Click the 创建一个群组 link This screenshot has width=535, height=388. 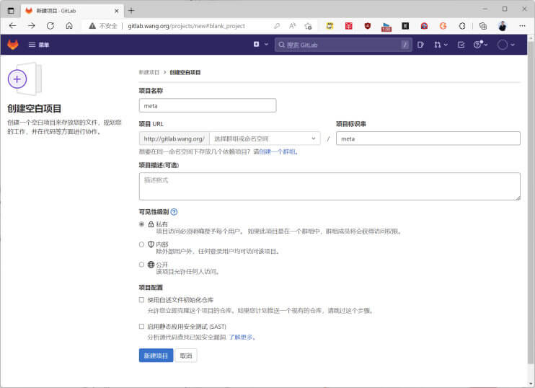tap(278, 152)
